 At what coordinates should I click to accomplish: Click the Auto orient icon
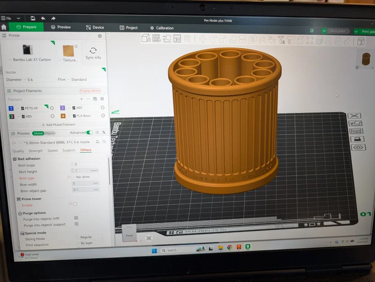(167, 39)
